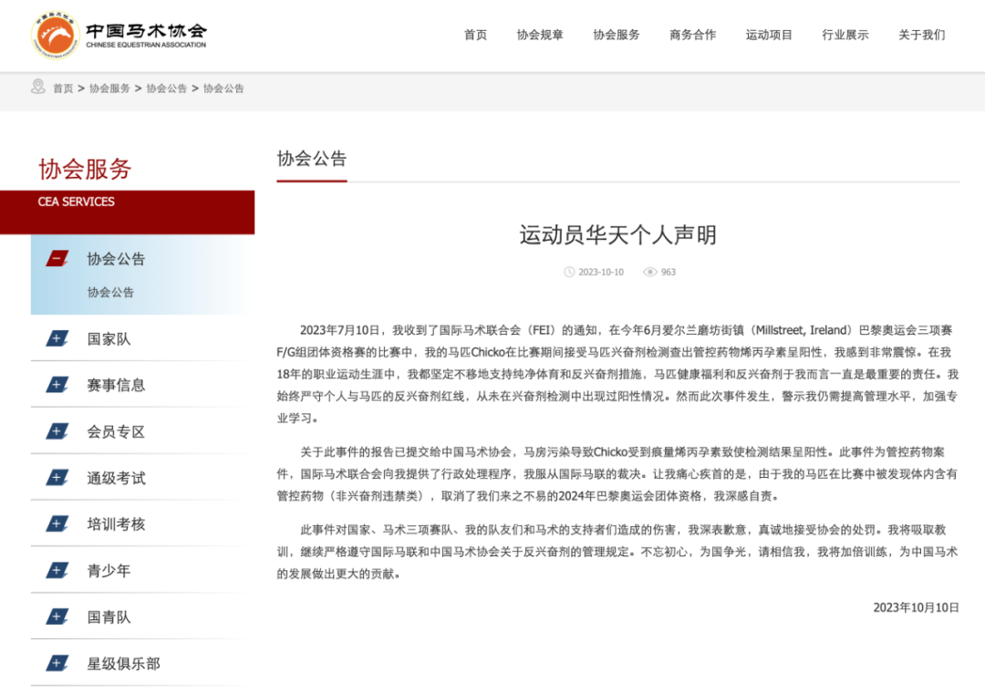Open 行业展示 in the top navigation
The width and height of the screenshot is (985, 694).
pyautogui.click(x=845, y=36)
